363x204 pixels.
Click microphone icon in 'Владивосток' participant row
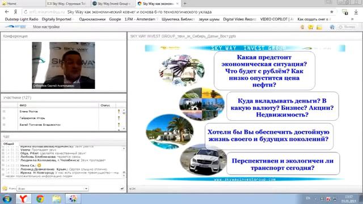[119, 125]
